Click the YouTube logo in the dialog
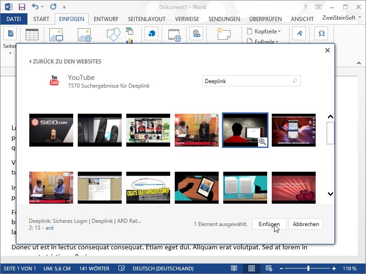Viewport: 366px width, 274px height. pyautogui.click(x=54, y=80)
